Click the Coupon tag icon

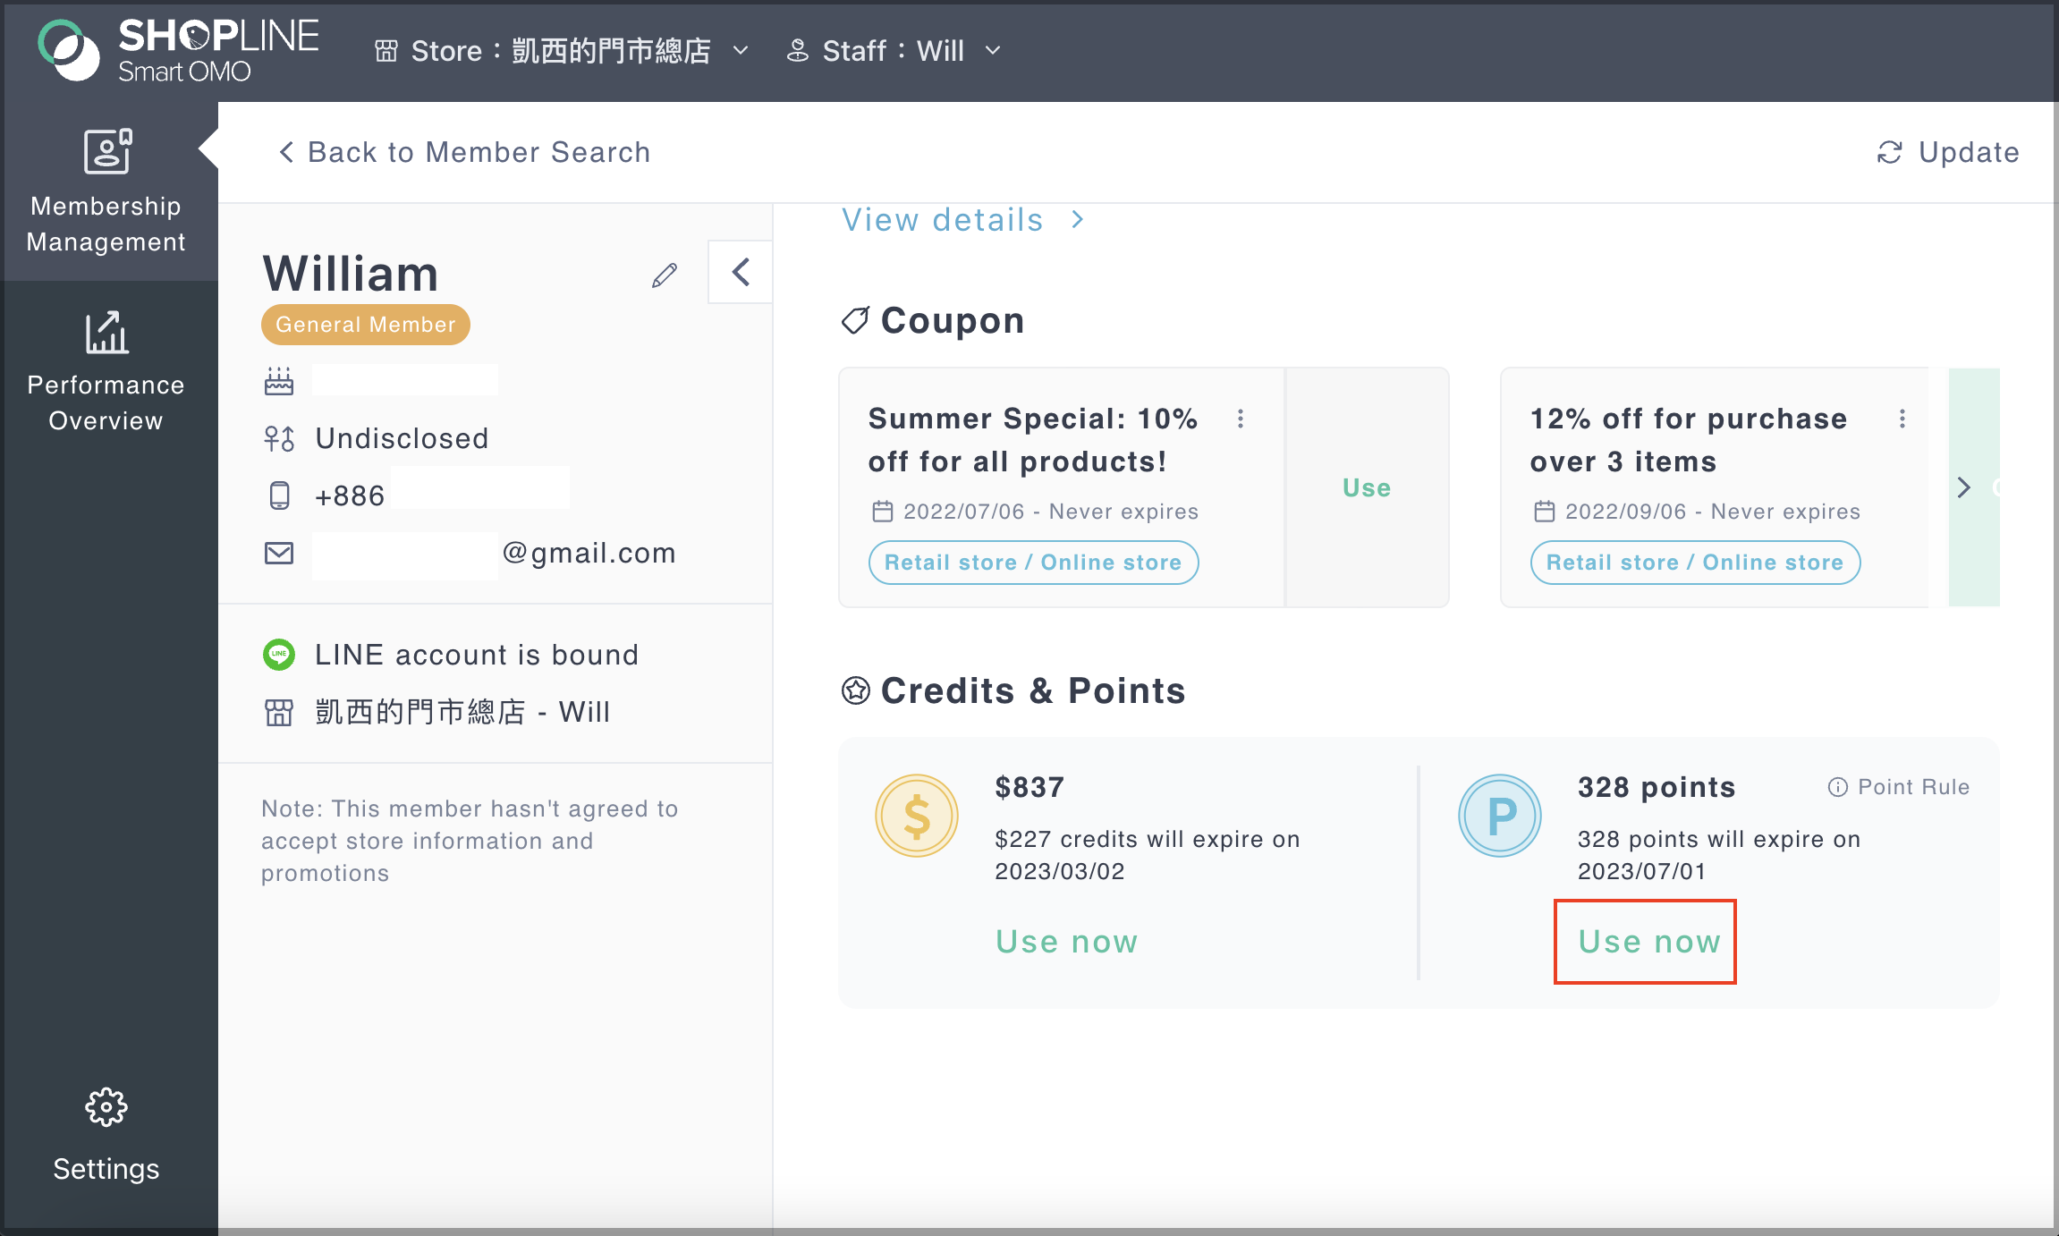click(855, 320)
